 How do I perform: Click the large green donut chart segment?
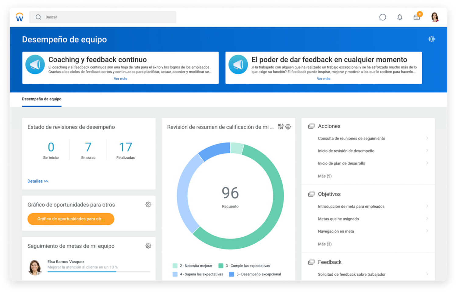[x=276, y=213]
